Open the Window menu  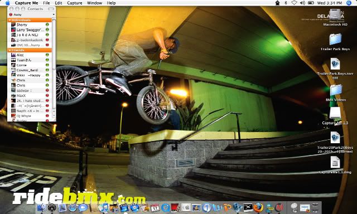coord(94,3)
